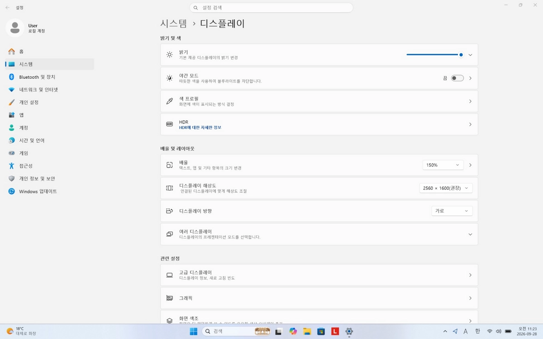Click the HDR badge icon
The height and width of the screenshot is (339, 543).
click(x=169, y=124)
